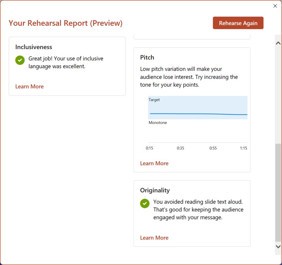Image resolution: width=282 pixels, height=265 pixels.
Task: Click the Pitch card heading
Action: coord(147,57)
